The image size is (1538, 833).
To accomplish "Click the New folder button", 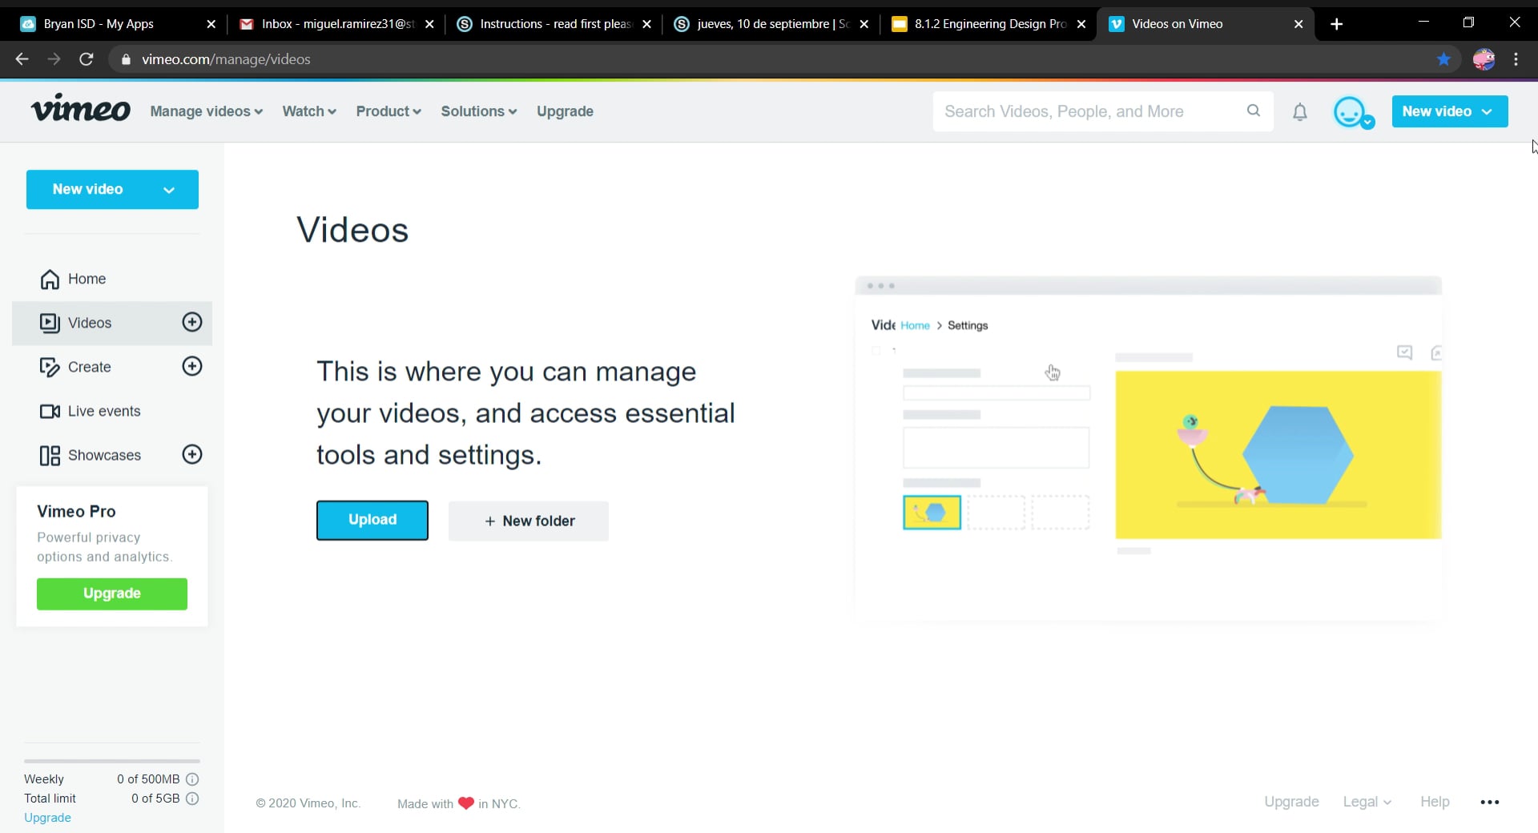I will point(529,521).
